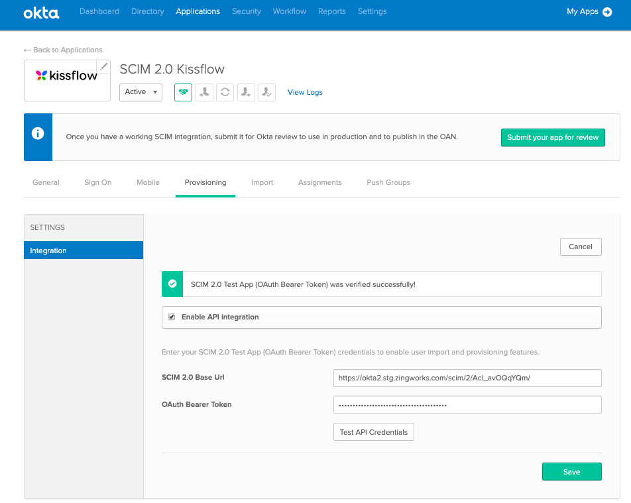Click the SCIM 2.0 Kissflow title
The height and width of the screenshot is (503, 631).
(x=172, y=69)
